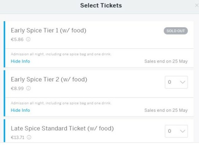Screen dimensions: 199x145
Task: Click info icon beside €13.71 price
Action: [x=29, y=137]
